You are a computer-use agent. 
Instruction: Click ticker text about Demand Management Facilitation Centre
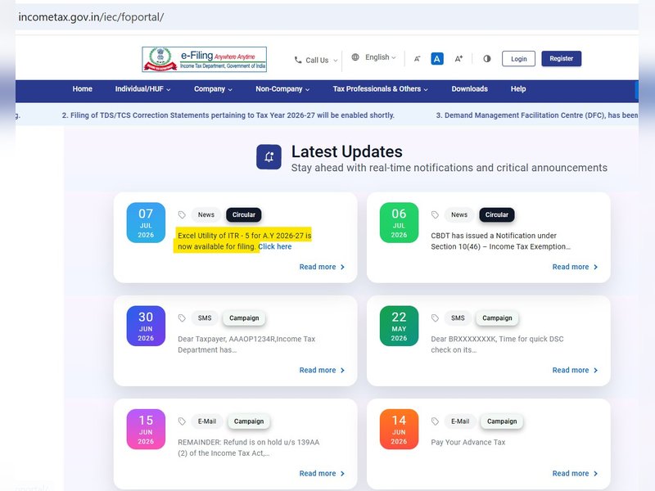click(537, 115)
